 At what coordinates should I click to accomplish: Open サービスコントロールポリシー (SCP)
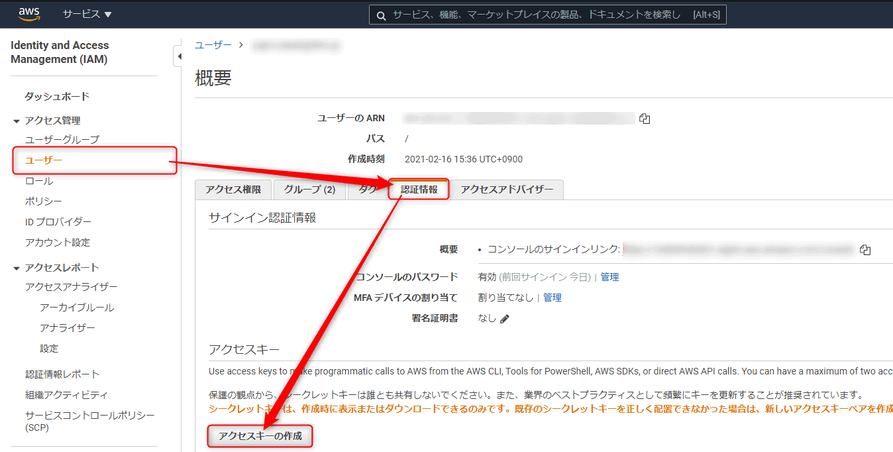tap(90, 422)
